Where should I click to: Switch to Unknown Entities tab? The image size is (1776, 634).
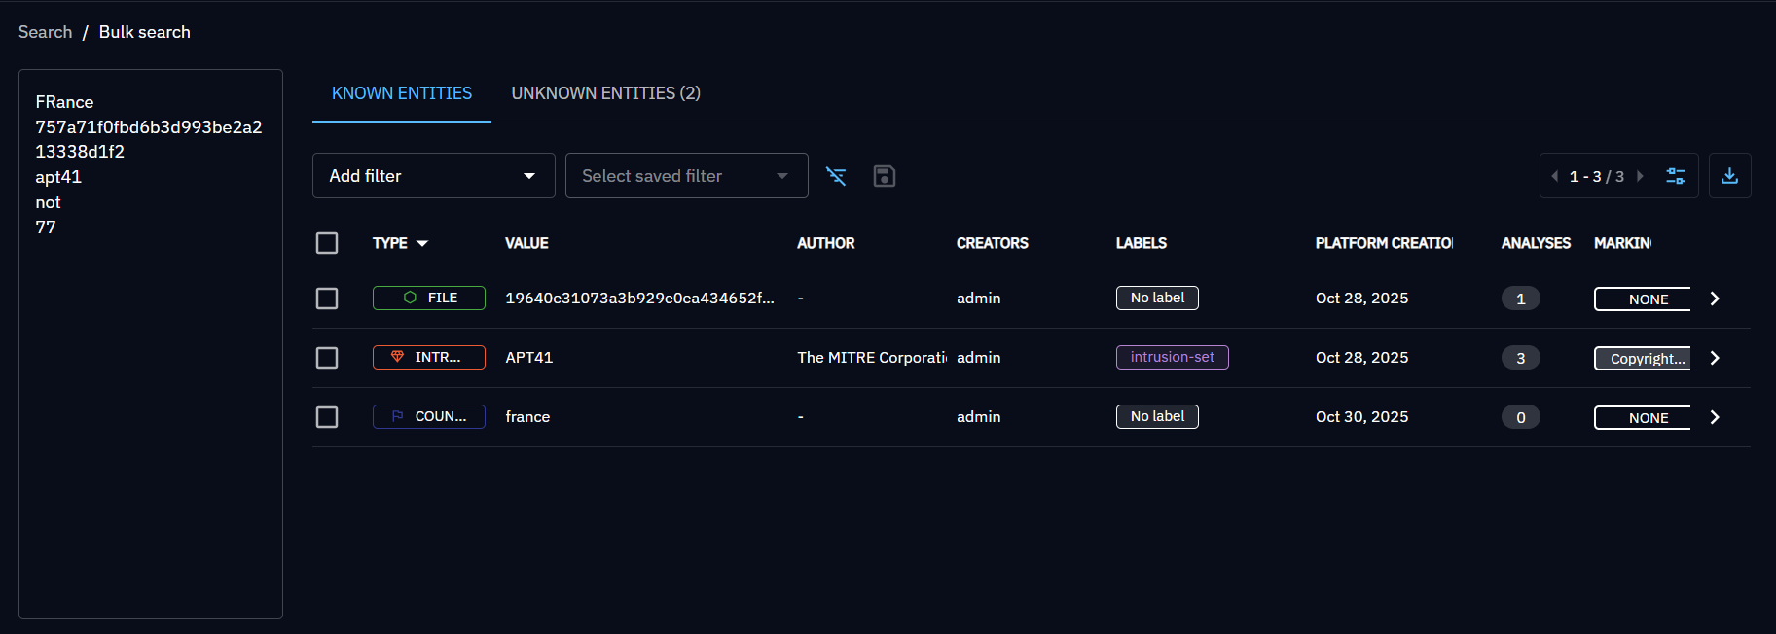tap(605, 93)
